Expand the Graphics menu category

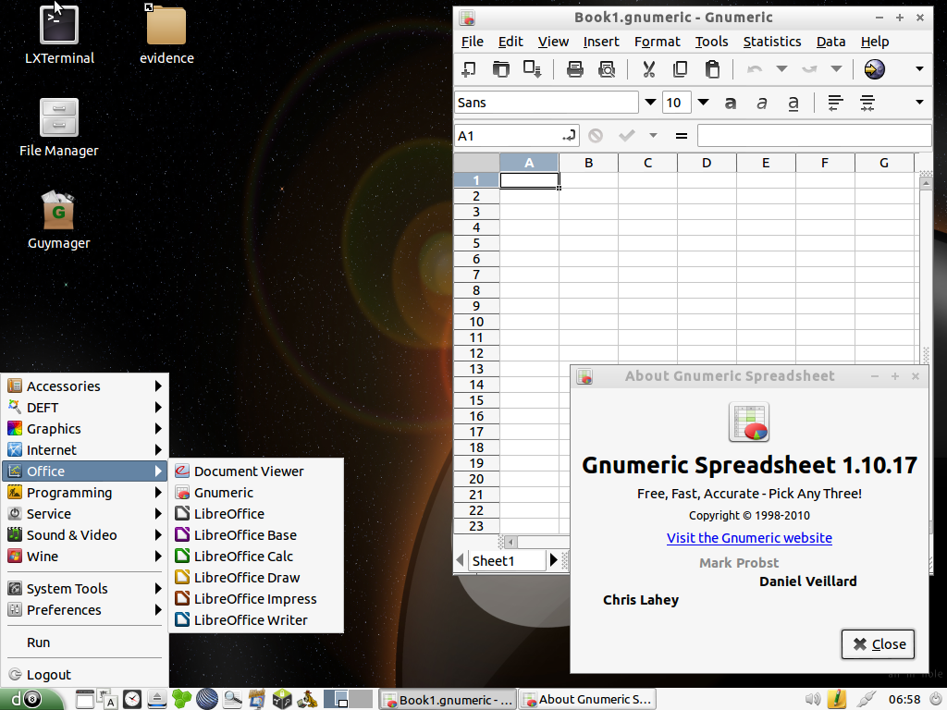tap(84, 429)
